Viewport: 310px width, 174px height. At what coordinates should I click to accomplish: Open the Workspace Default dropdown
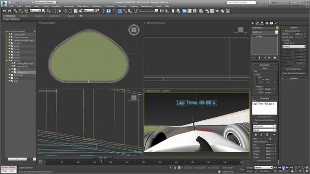[46, 2]
